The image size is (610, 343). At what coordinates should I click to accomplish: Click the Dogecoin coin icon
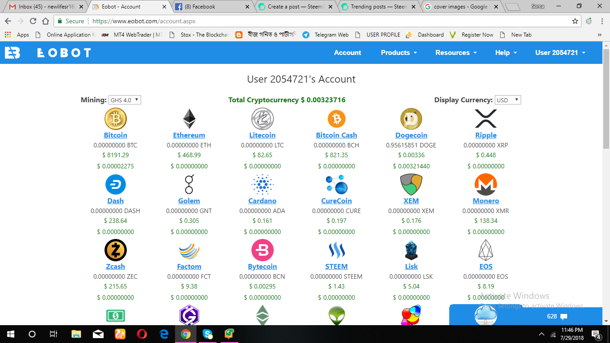click(411, 118)
